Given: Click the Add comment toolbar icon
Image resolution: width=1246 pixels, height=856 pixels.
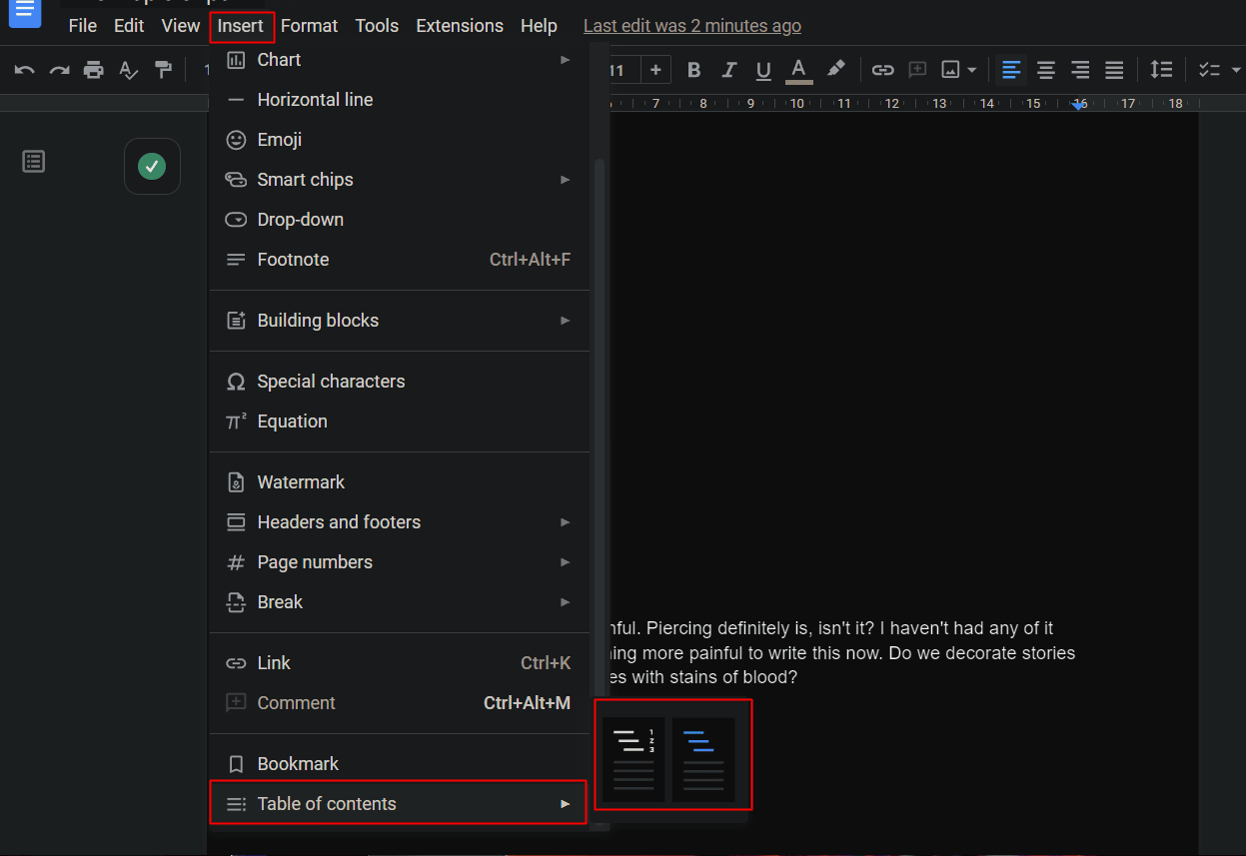Looking at the screenshot, I should [x=917, y=70].
